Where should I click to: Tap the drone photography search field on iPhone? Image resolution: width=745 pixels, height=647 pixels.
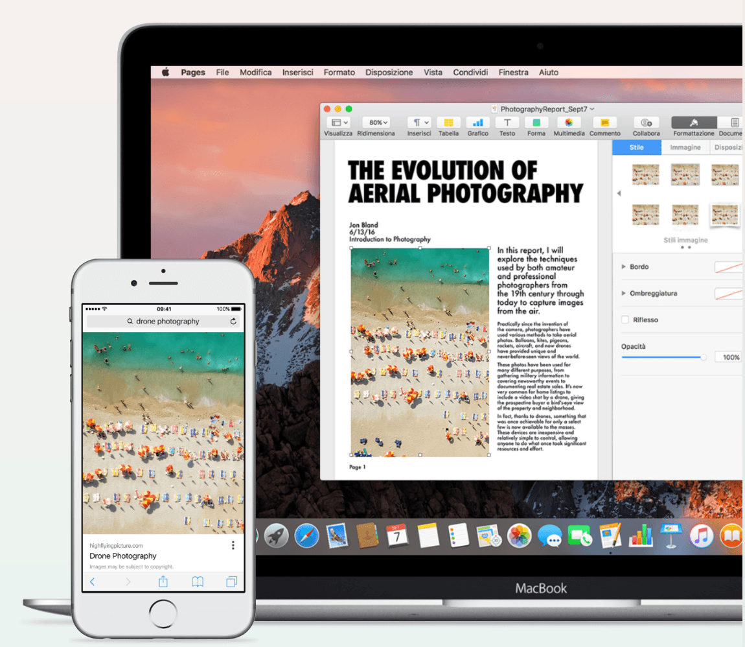tap(163, 322)
